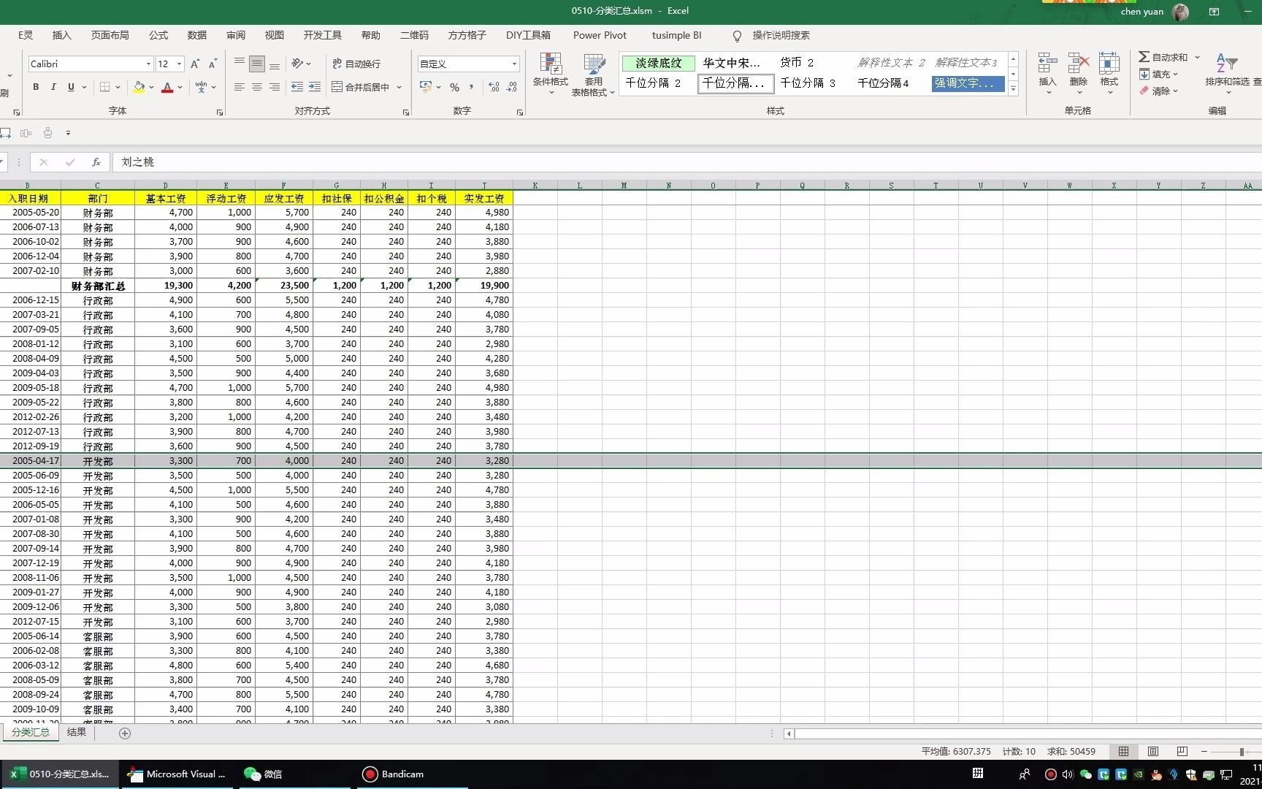Switch to the 结果 sheet tab
The image size is (1262, 789).
(x=76, y=732)
